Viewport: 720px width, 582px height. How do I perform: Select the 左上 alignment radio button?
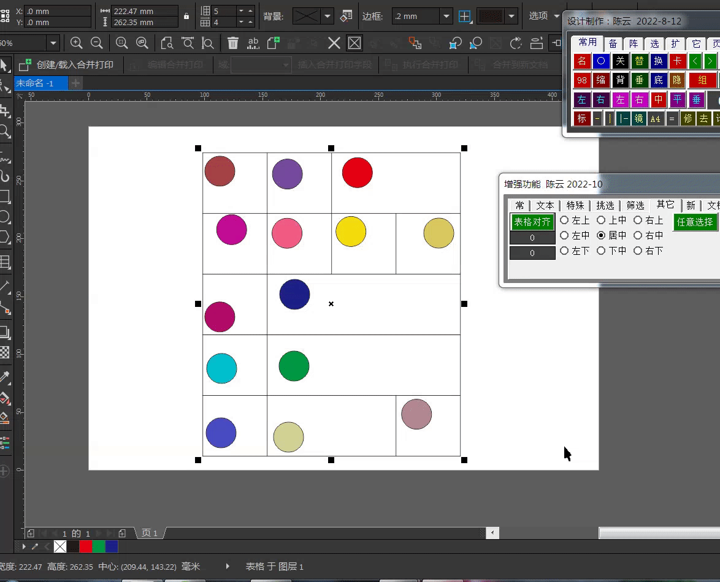point(564,221)
